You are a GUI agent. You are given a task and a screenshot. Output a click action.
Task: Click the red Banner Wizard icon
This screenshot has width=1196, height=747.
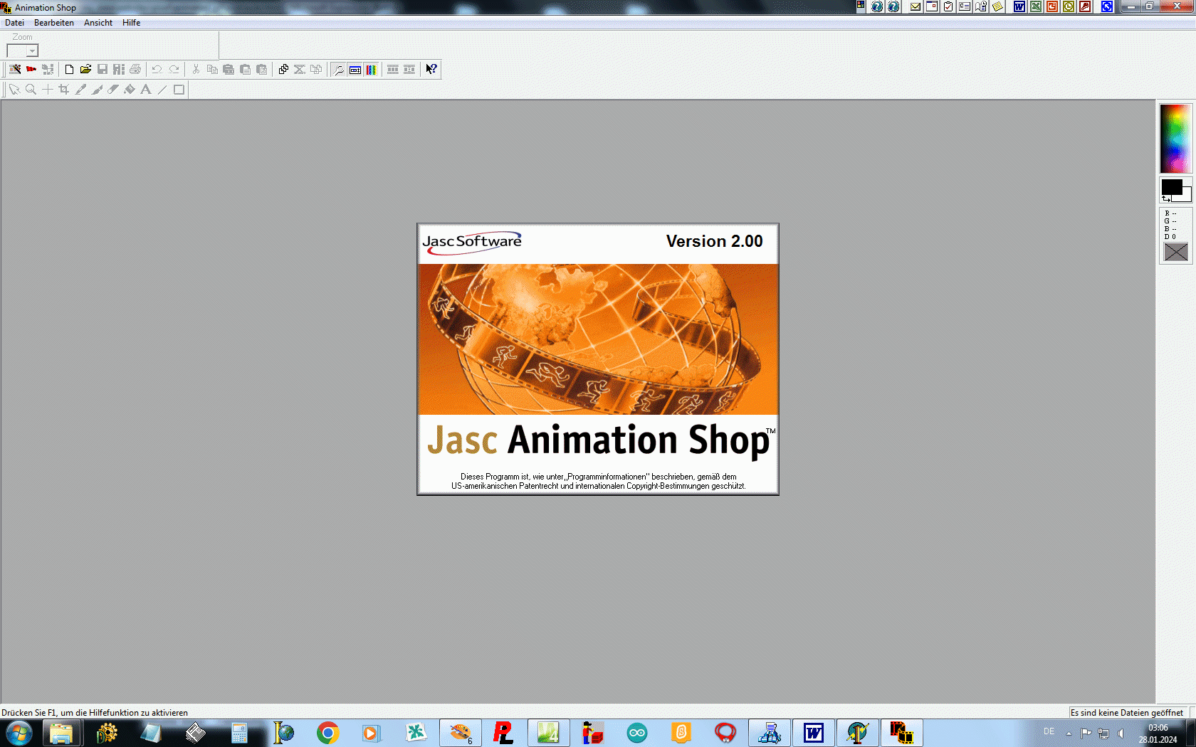31,69
